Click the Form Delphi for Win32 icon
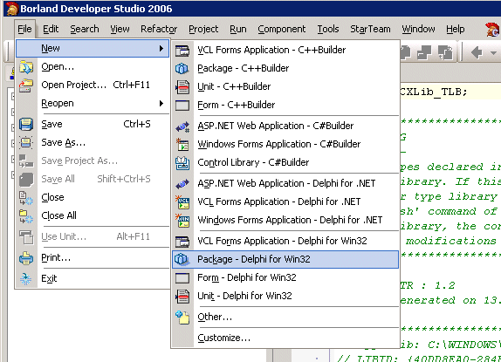This screenshot has width=501, height=362. 182,277
